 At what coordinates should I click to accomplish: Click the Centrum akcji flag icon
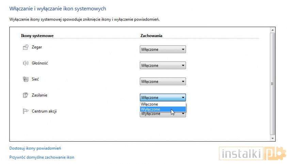[x=25, y=111]
